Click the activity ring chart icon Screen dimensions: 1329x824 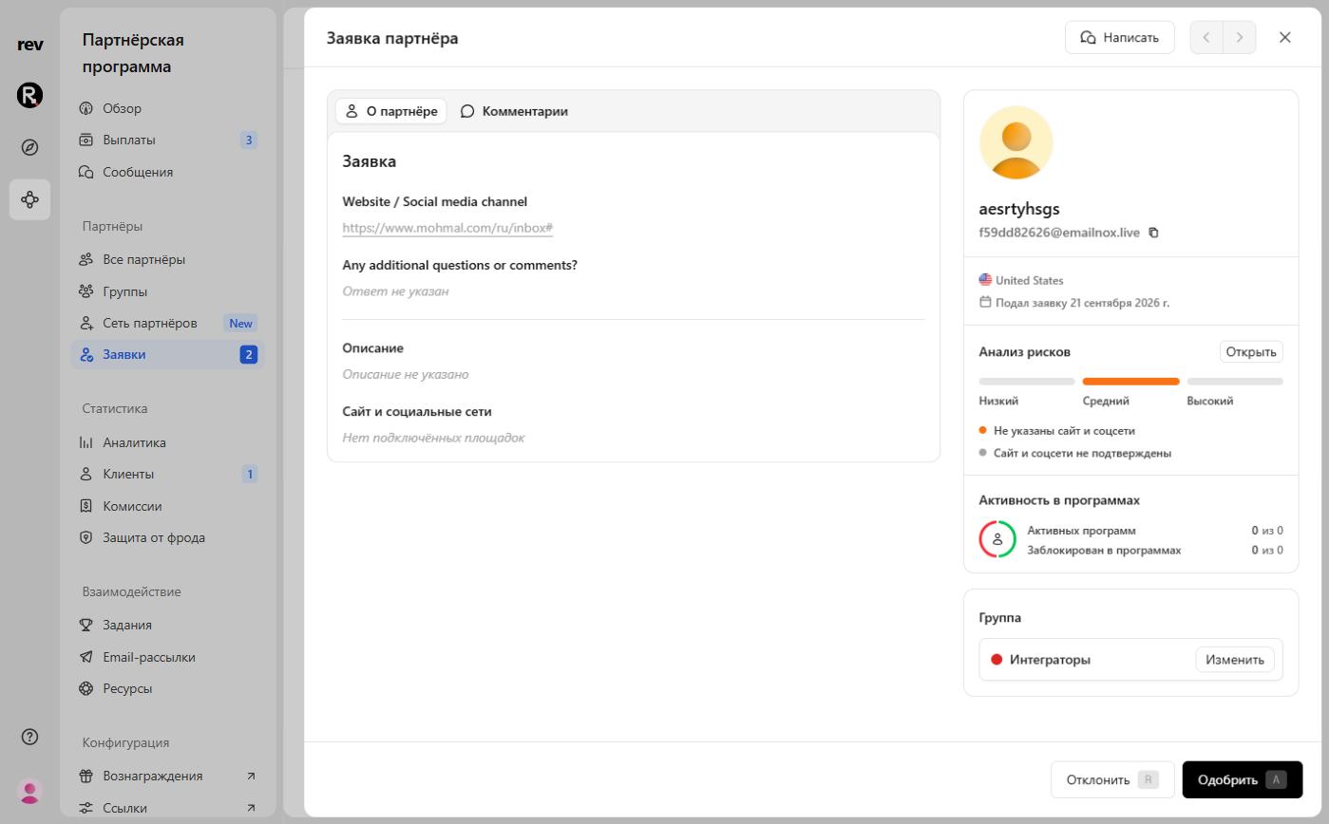(997, 539)
